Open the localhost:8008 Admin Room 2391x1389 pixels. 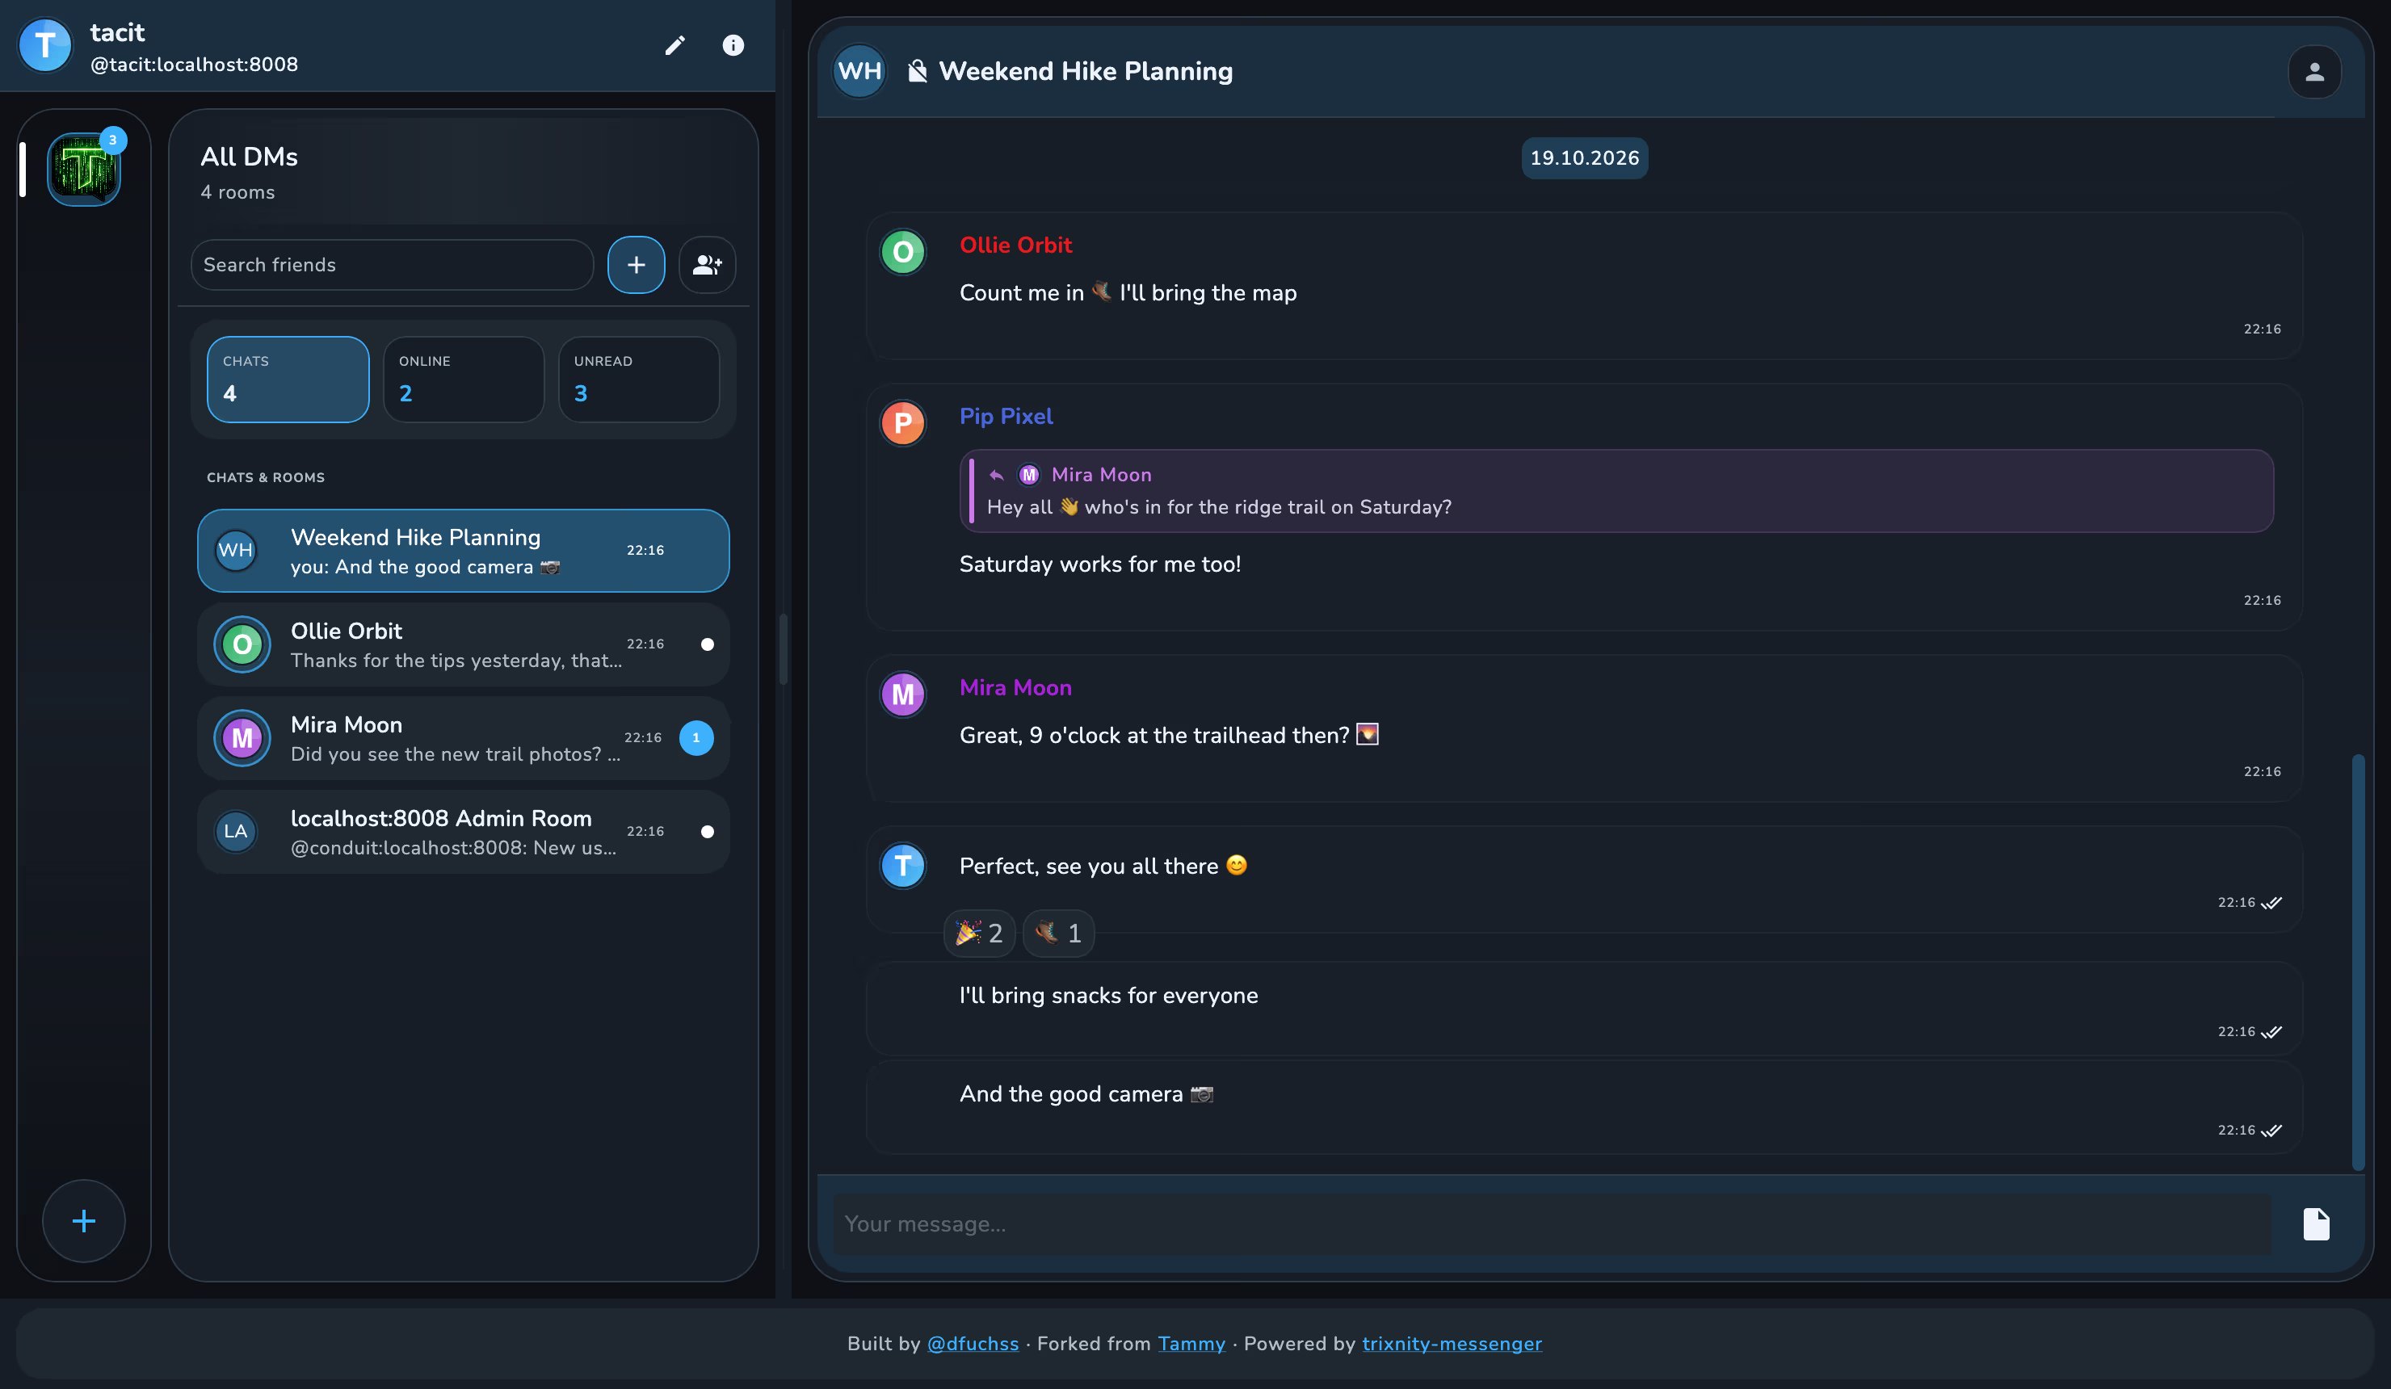pos(463,831)
